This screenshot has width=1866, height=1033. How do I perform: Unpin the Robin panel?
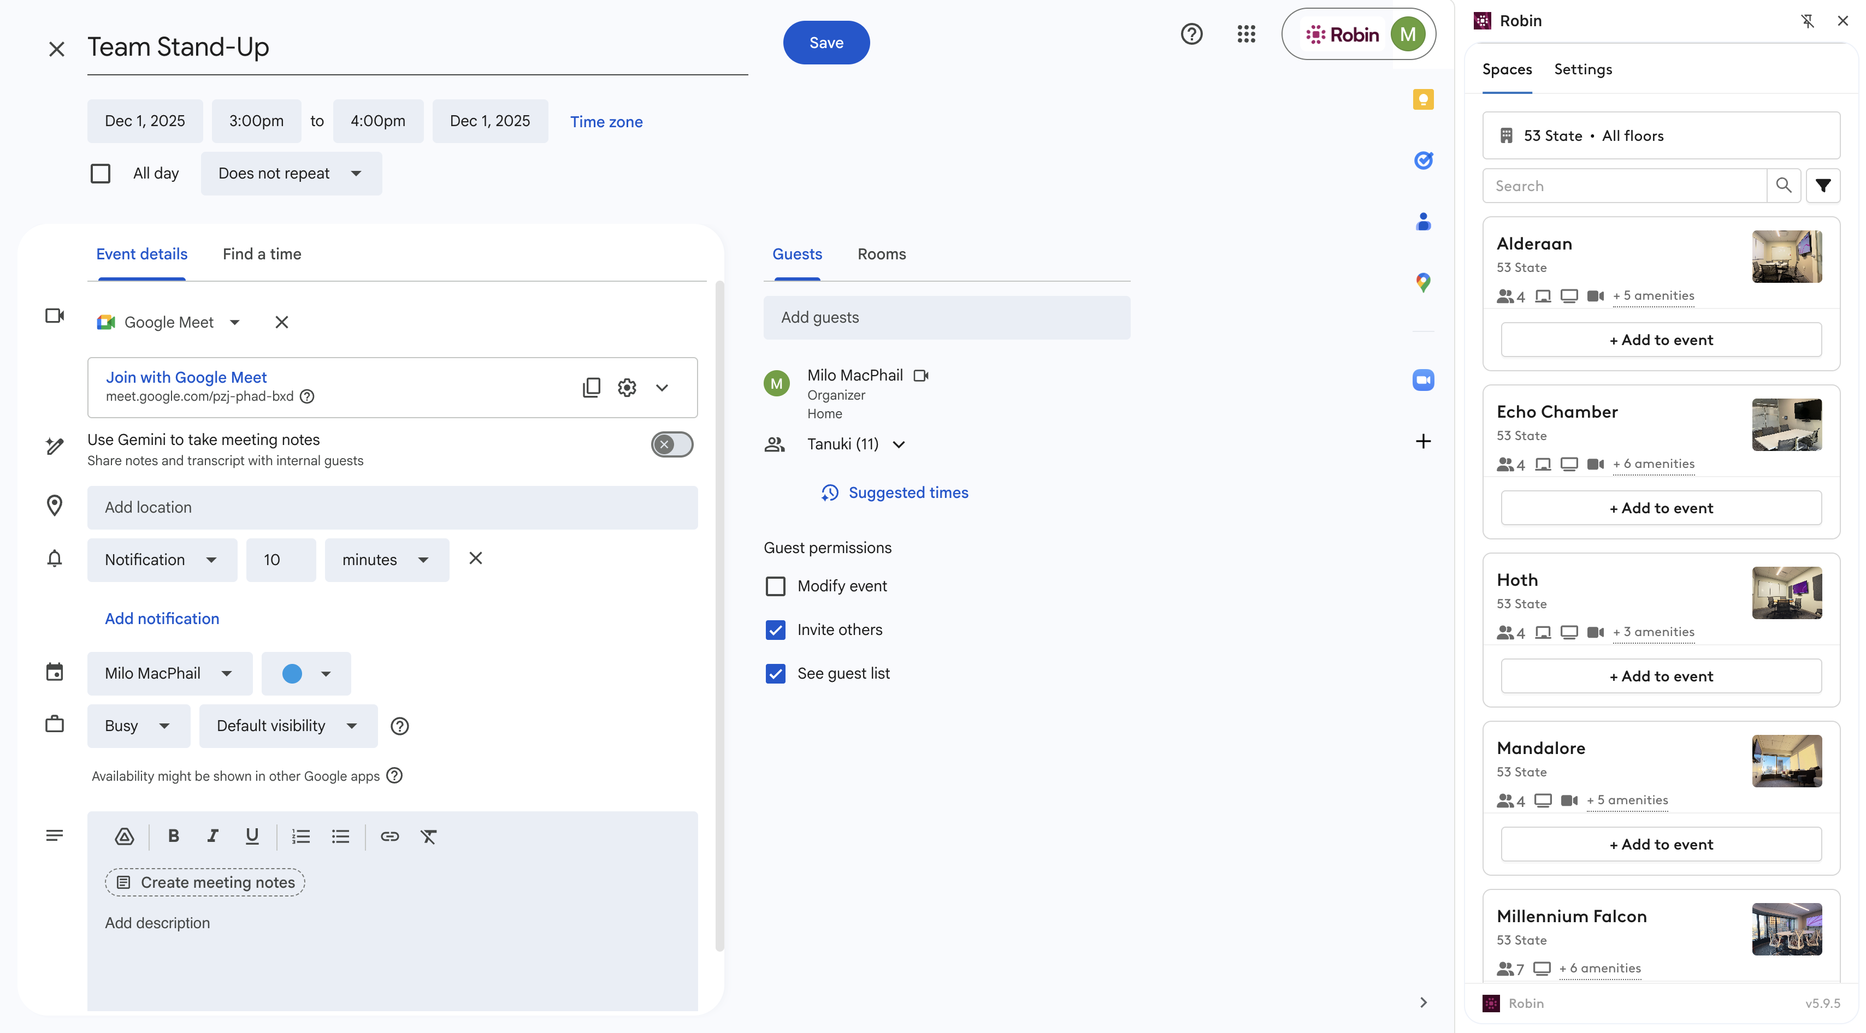click(x=1808, y=21)
